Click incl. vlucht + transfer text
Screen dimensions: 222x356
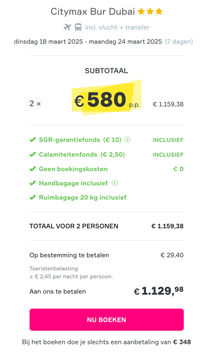click(117, 27)
